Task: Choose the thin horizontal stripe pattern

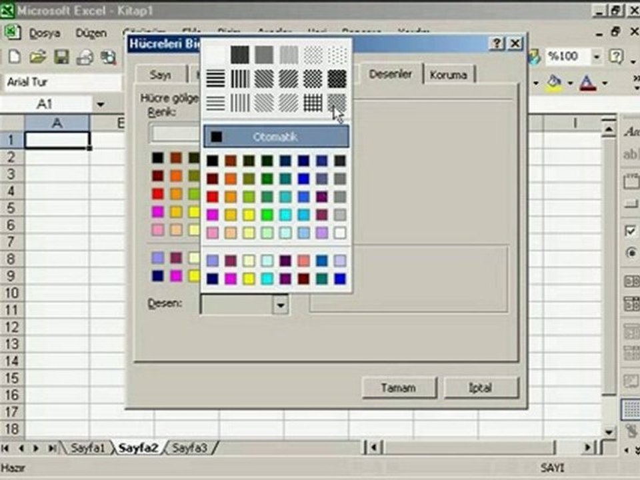Action: coord(215,103)
